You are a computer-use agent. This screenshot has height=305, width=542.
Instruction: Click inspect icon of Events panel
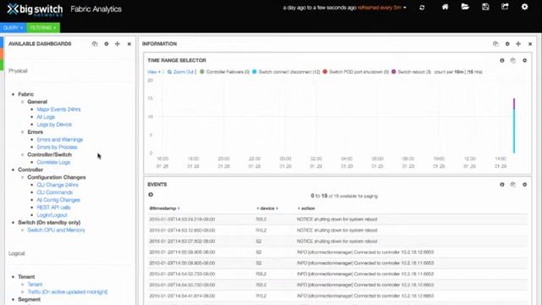513,185
